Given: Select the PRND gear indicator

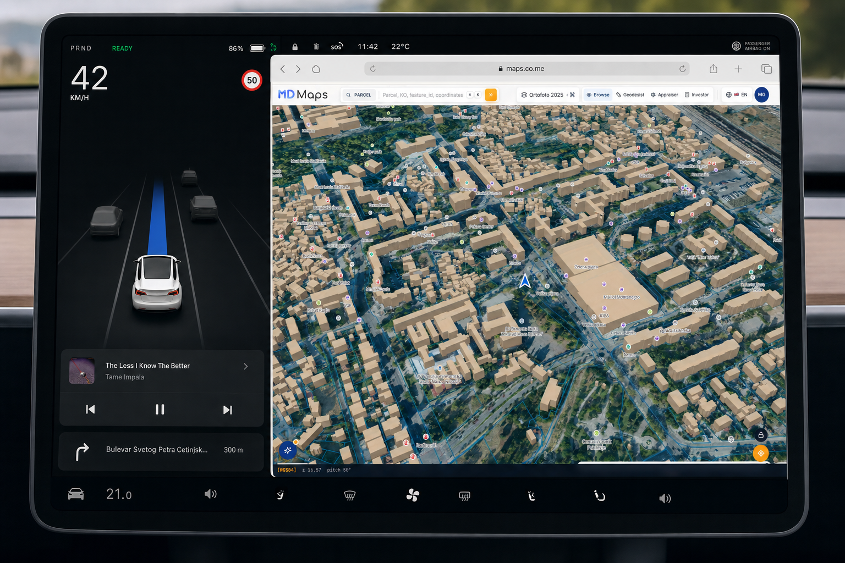Looking at the screenshot, I should pyautogui.click(x=81, y=48).
